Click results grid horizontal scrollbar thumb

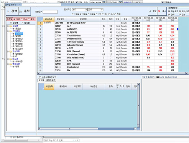tap(113, 73)
